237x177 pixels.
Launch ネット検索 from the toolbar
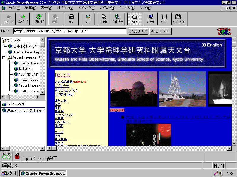click(x=118, y=19)
